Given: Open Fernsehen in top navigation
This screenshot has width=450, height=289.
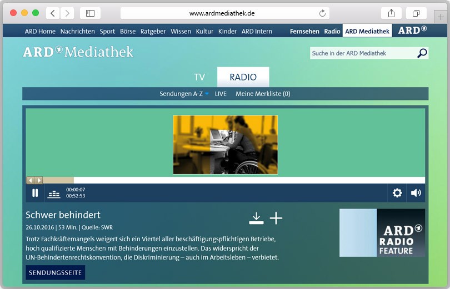Looking at the screenshot, I should click(304, 31).
